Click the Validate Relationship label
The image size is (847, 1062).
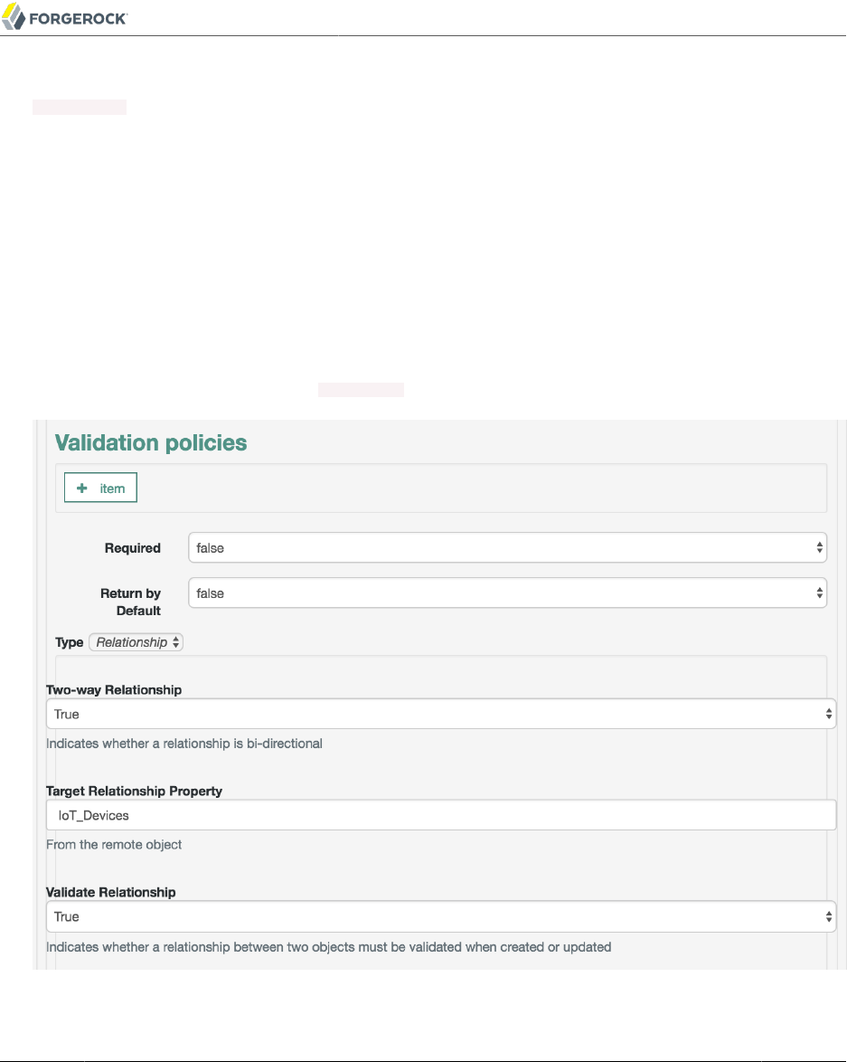tap(111, 892)
